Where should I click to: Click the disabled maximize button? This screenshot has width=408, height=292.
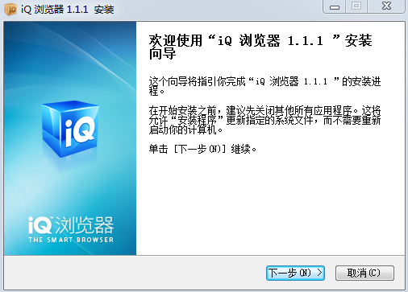coord(356,6)
